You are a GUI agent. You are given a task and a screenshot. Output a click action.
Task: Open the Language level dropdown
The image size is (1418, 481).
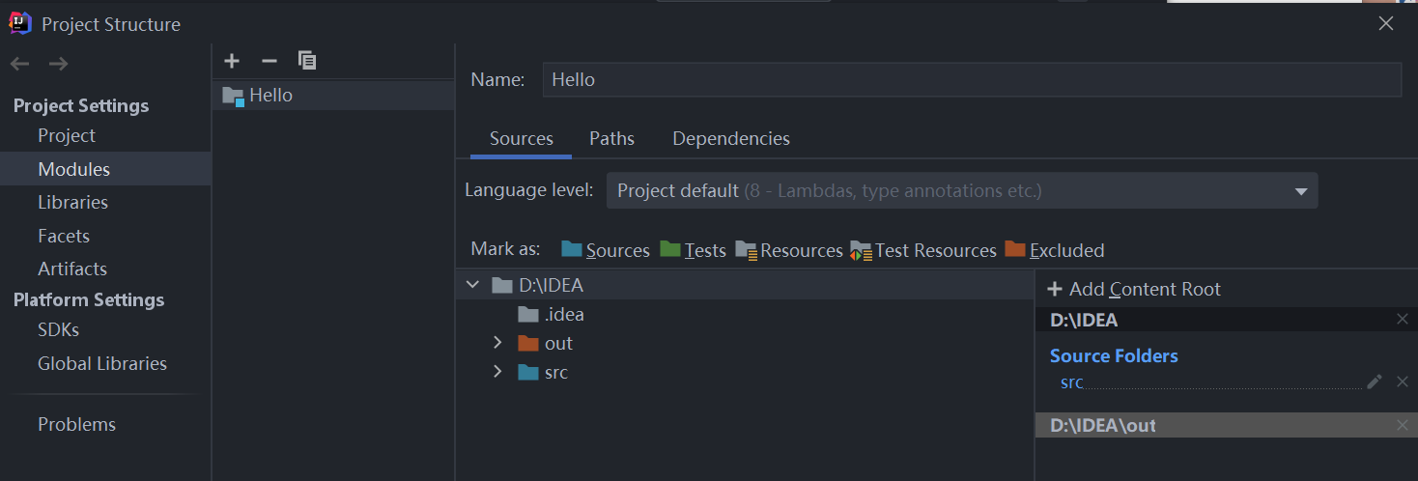click(x=962, y=191)
